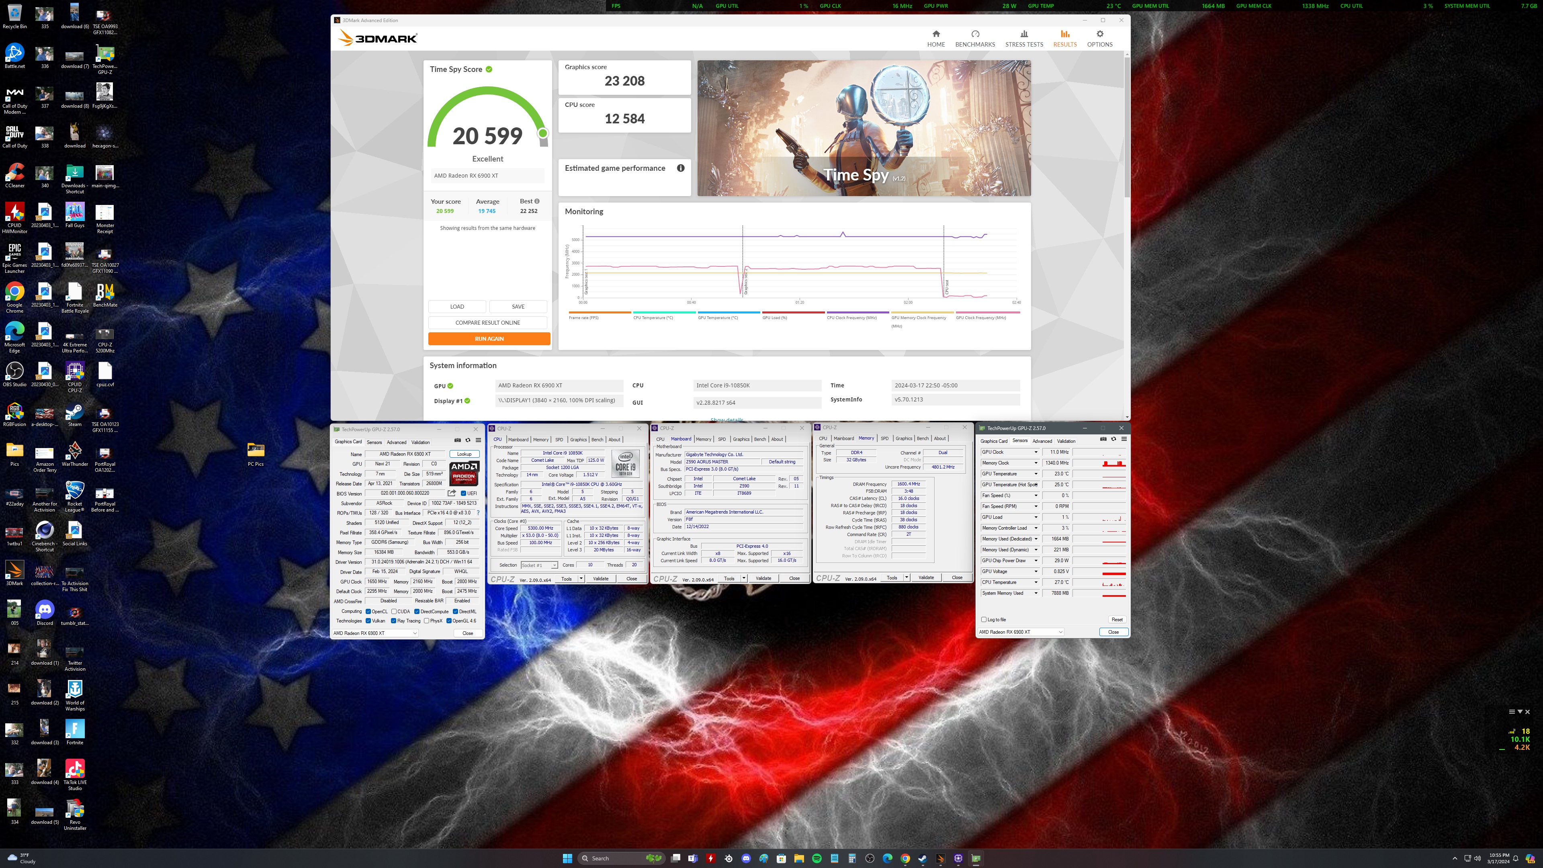Click info icon beside Estimated game performance
This screenshot has width=1543, height=868.
point(680,168)
